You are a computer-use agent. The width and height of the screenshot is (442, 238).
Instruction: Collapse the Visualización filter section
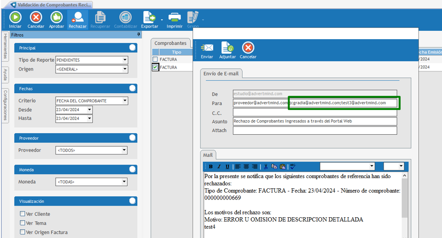132,201
